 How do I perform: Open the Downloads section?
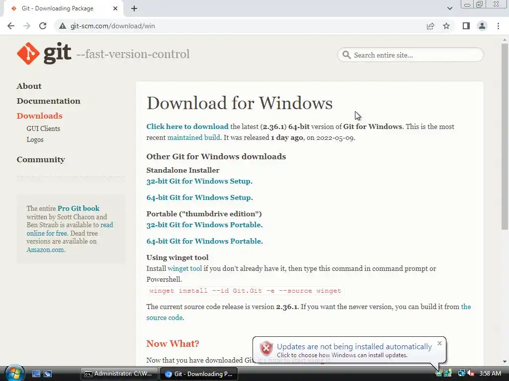[40, 116]
